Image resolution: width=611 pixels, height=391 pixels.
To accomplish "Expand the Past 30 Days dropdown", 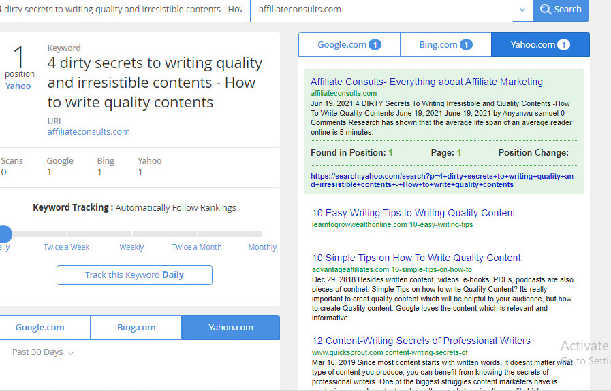I will tap(44, 352).
